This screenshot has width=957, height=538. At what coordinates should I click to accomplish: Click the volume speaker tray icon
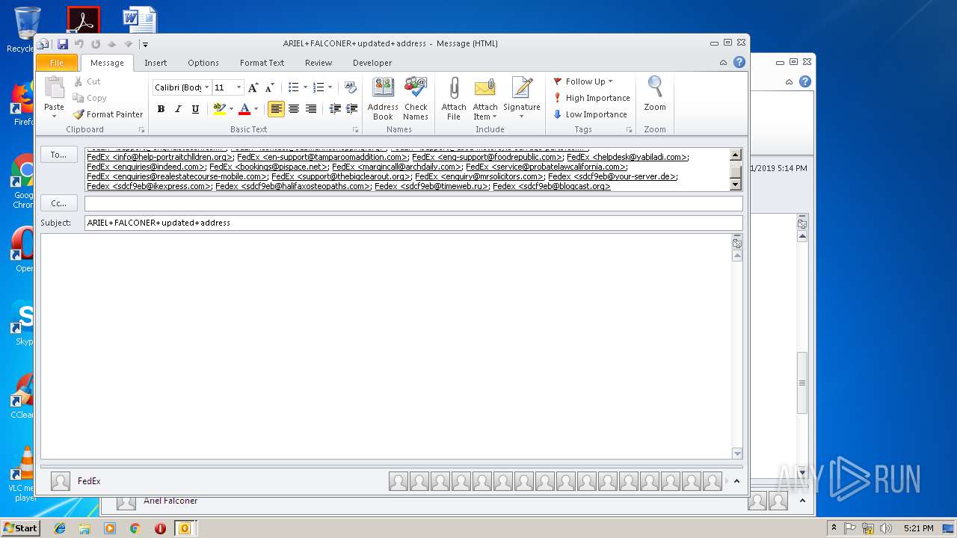pos(886,528)
